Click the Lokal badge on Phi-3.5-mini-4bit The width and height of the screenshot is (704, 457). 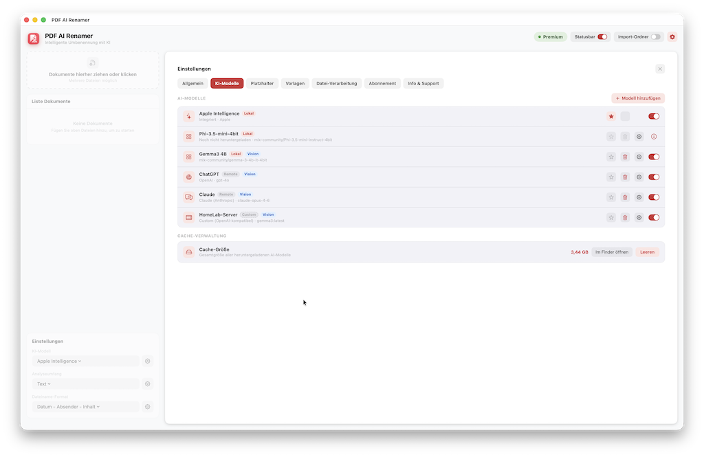(247, 134)
